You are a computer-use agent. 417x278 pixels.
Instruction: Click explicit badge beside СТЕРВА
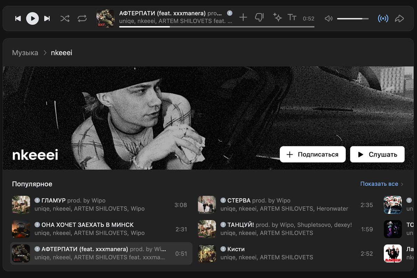point(223,200)
